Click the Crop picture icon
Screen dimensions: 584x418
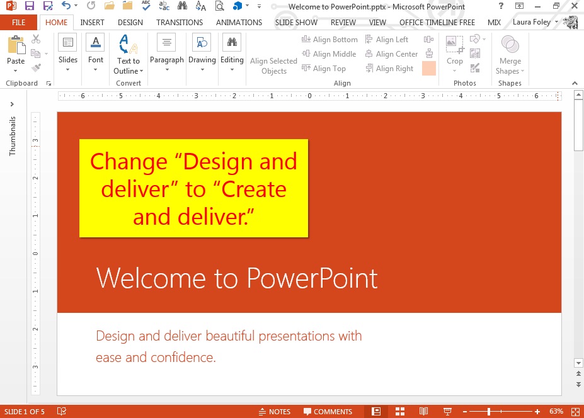[454, 45]
